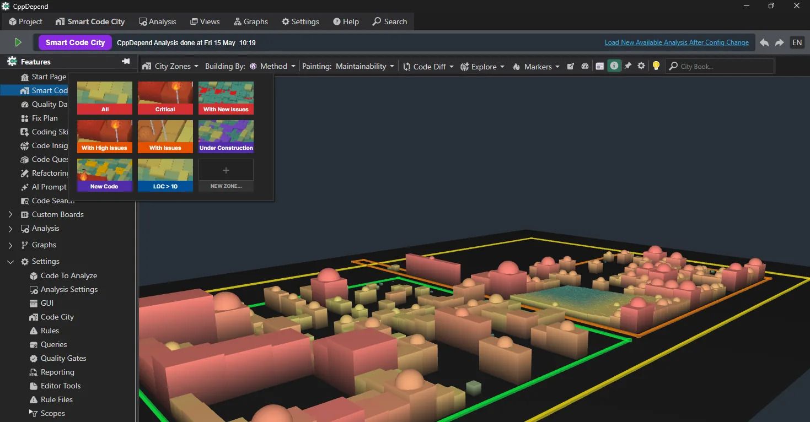Viewport: 810px width, 422px height.
Task: Click the Refactoring wand icon in Features
Action: click(24, 173)
